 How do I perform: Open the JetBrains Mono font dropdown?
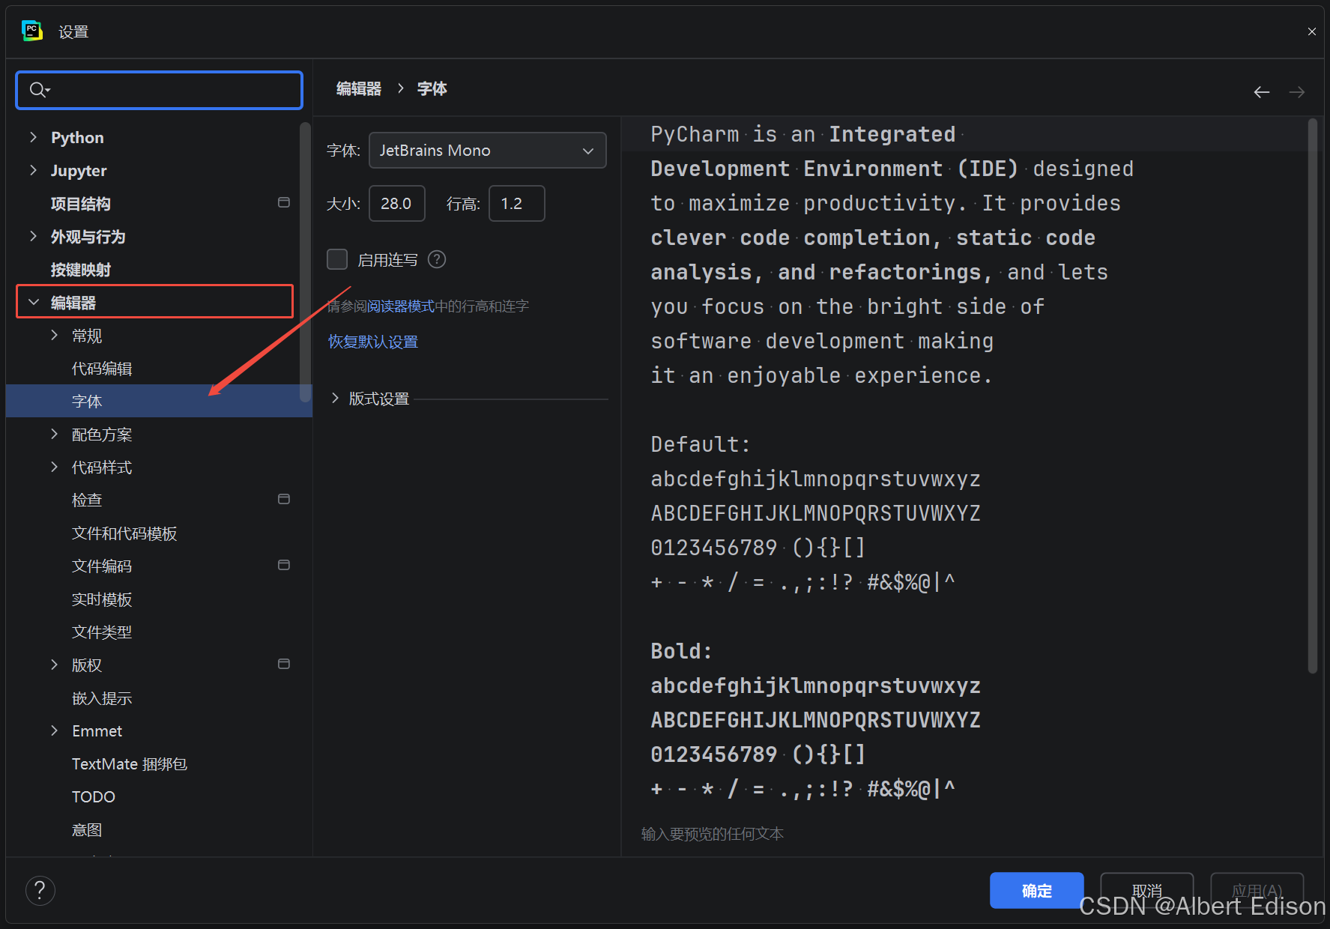click(x=487, y=151)
